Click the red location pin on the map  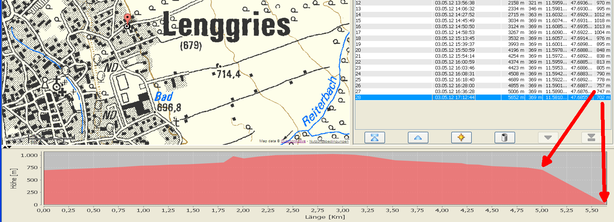point(127,20)
